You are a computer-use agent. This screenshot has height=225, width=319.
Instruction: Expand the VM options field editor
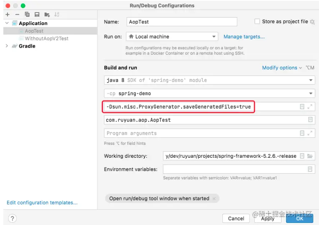click(x=310, y=107)
